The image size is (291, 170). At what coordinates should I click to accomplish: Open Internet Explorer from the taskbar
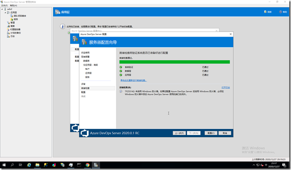point(29,165)
